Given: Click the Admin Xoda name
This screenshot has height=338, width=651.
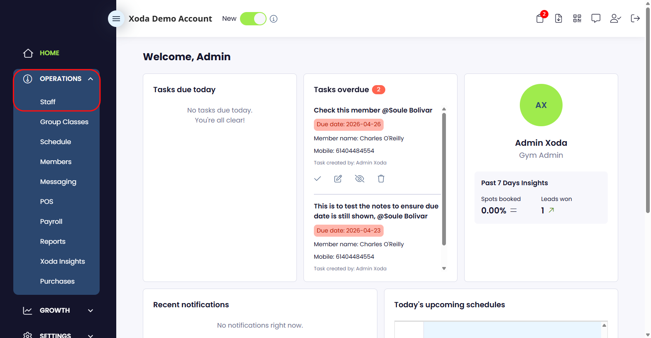Looking at the screenshot, I should (x=541, y=143).
